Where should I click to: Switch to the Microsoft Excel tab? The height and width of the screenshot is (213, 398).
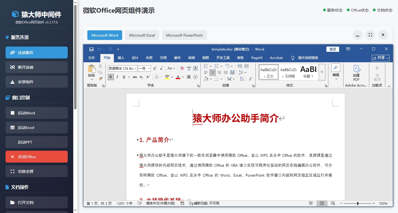coord(142,35)
